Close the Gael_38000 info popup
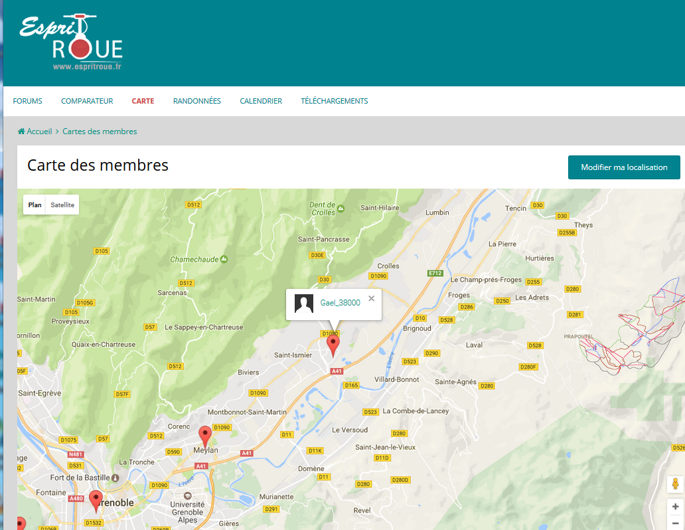Image resolution: width=685 pixels, height=530 pixels. click(x=371, y=298)
